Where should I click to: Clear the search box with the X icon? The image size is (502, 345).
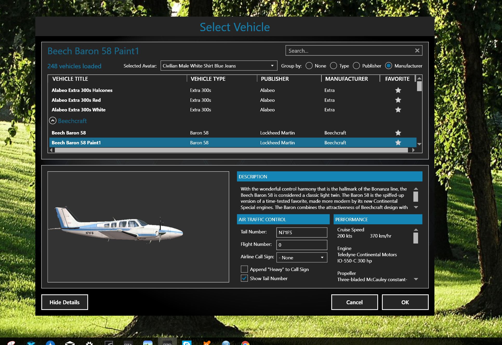(417, 51)
